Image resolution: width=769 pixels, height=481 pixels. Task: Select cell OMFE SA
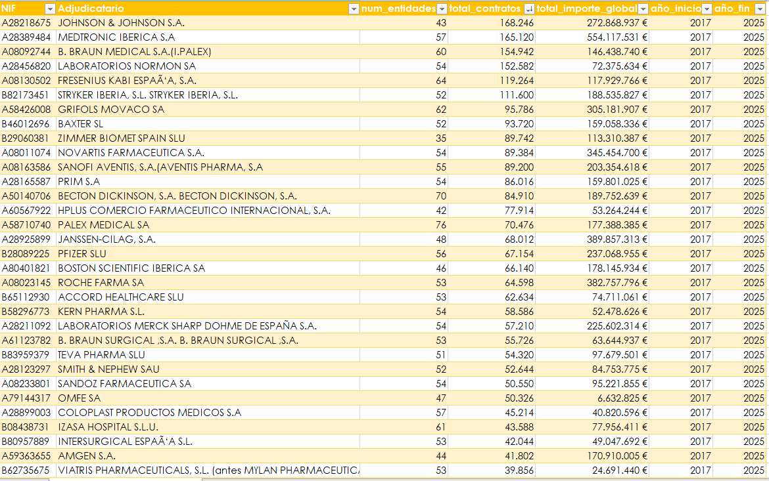pos(208,398)
